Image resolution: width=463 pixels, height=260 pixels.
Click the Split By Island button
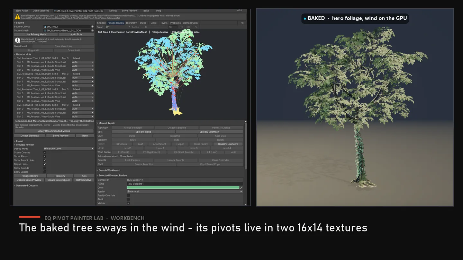(143, 132)
